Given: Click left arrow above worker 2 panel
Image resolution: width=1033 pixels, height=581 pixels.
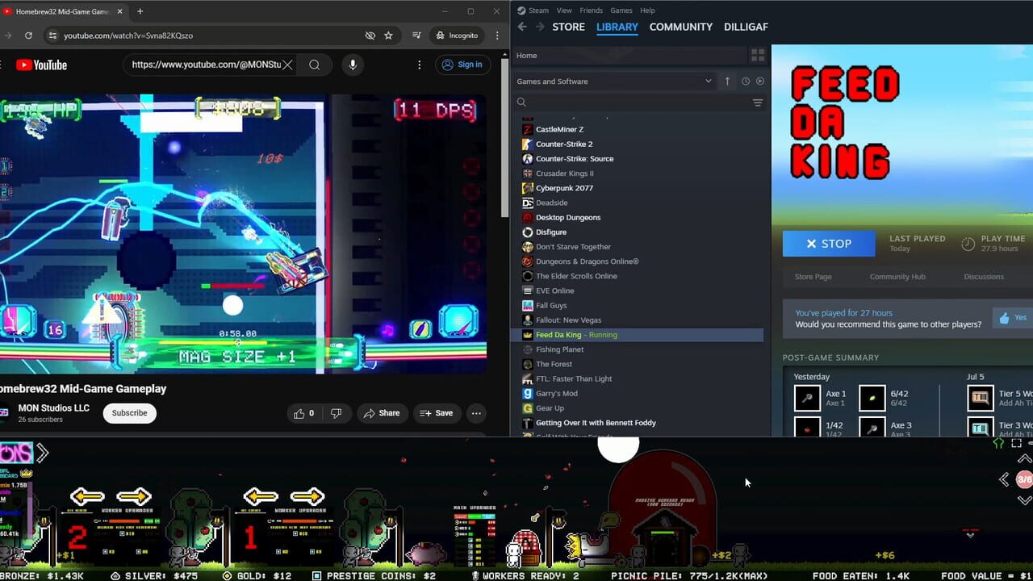Looking at the screenshot, I should (86, 496).
